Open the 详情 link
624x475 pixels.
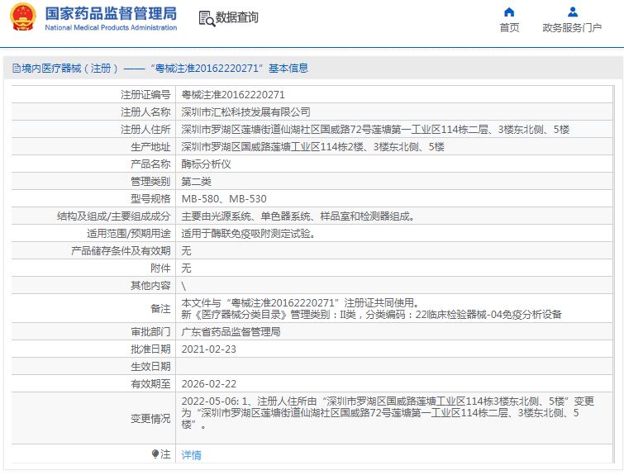point(192,454)
